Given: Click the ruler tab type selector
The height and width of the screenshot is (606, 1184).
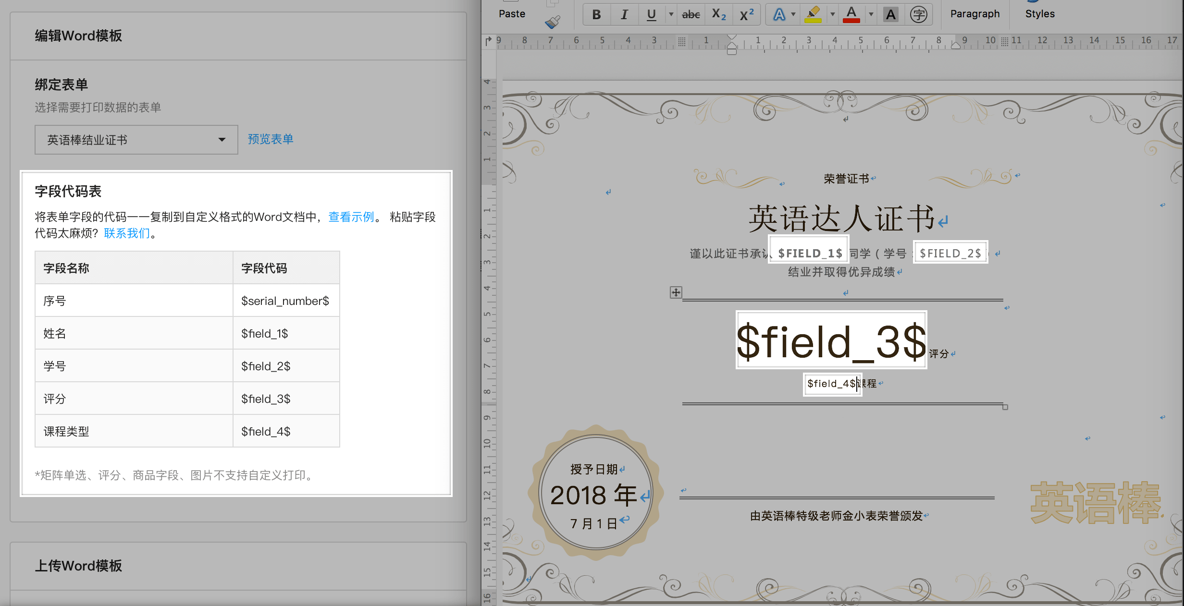Looking at the screenshot, I should (489, 41).
